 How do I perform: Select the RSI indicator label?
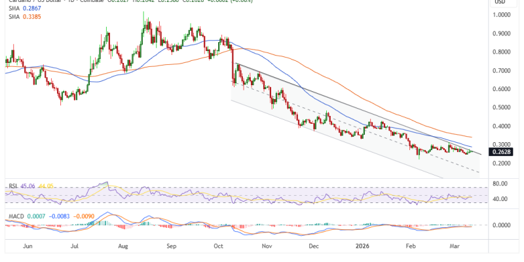pos(11,185)
